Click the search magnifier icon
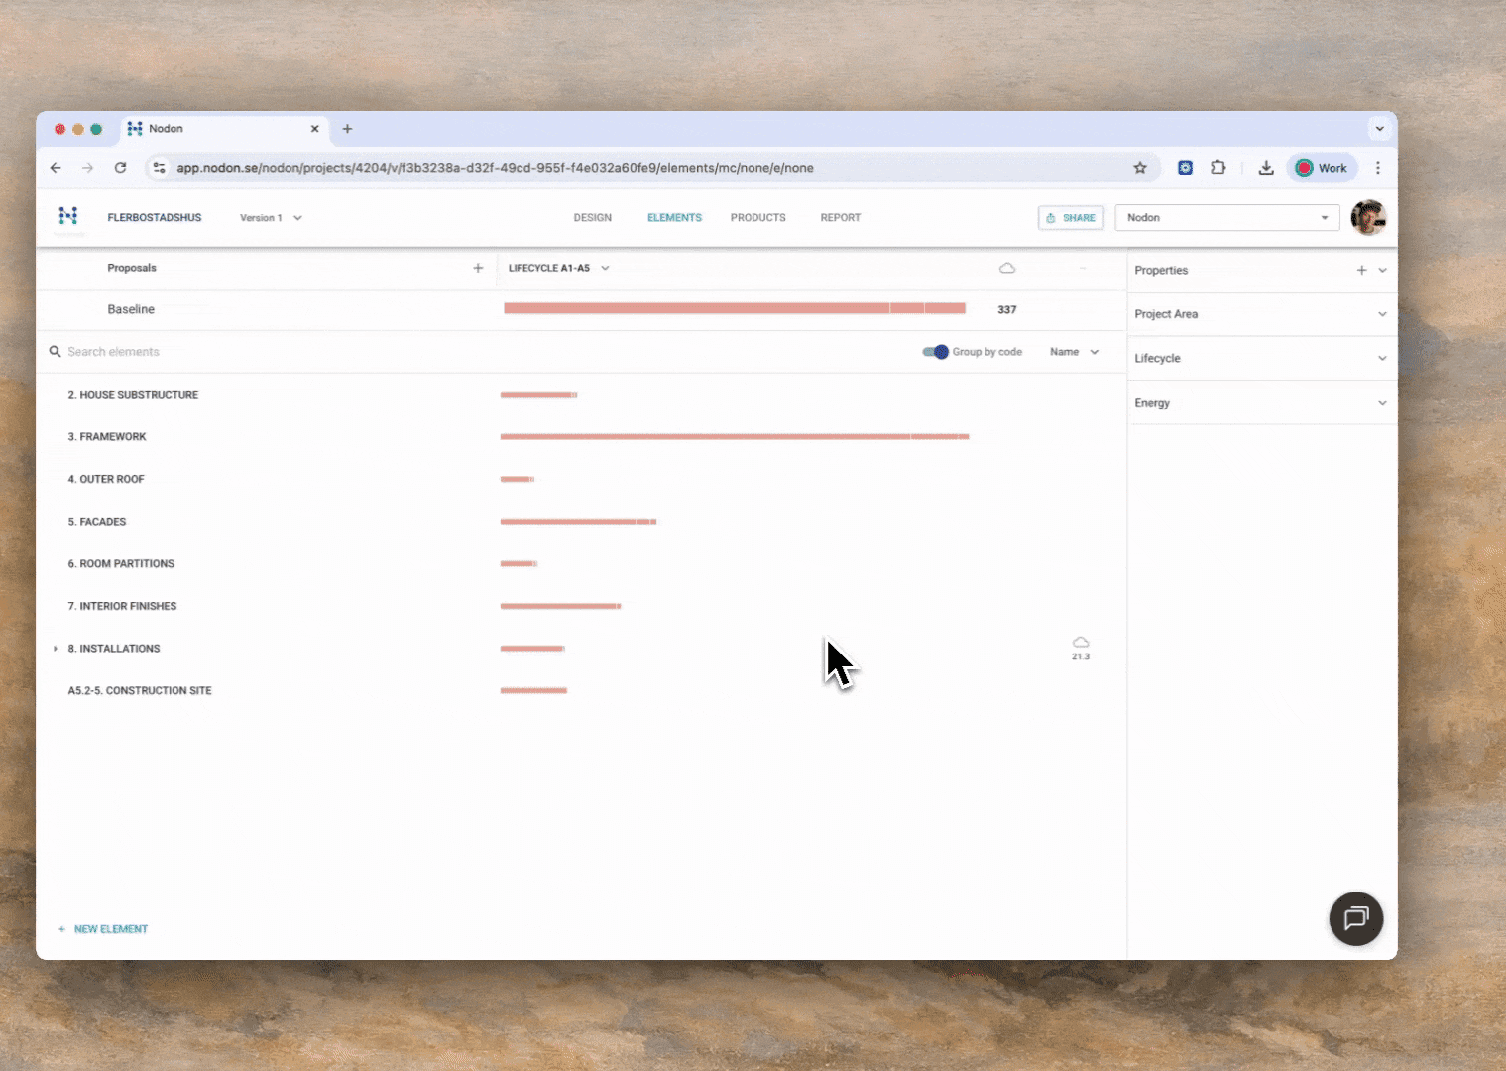This screenshot has height=1071, width=1506. [x=55, y=352]
